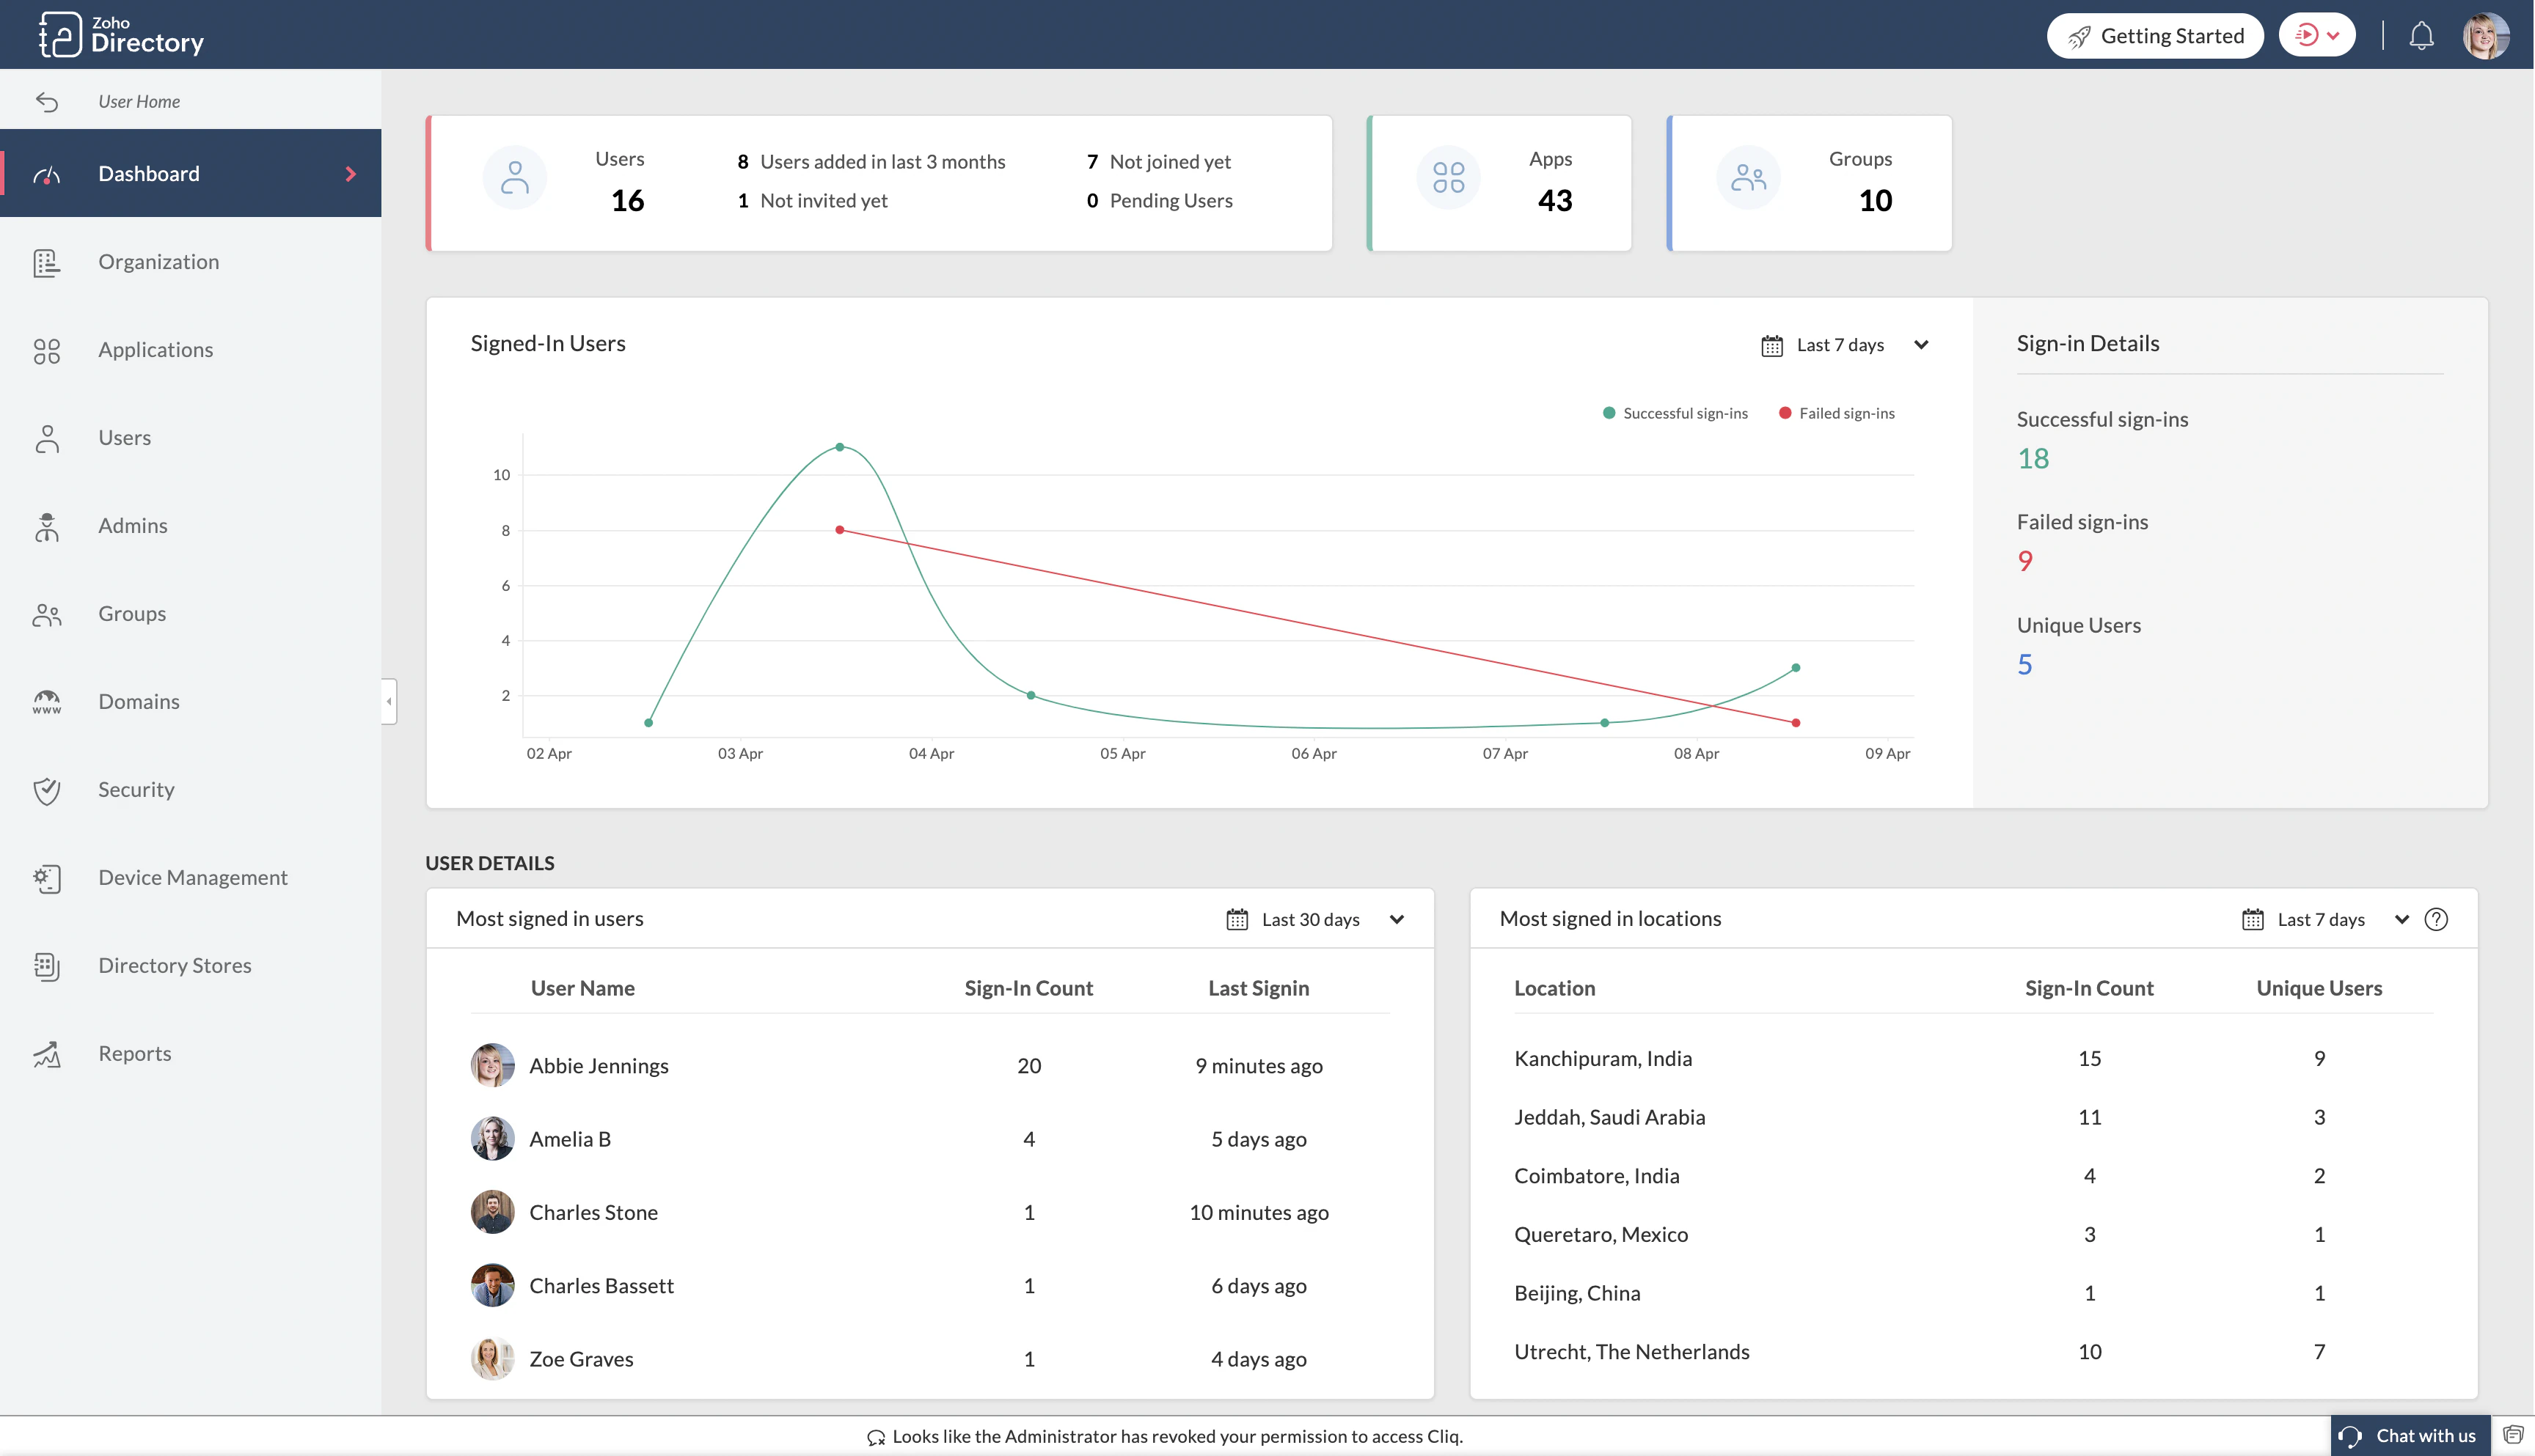This screenshot has width=2535, height=1456.
Task: Select the Domains sidebar icon
Action: (47, 701)
